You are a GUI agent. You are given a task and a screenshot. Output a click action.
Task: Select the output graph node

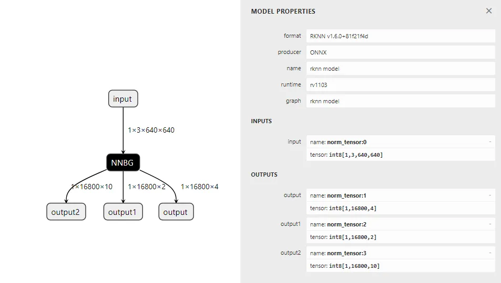click(176, 212)
